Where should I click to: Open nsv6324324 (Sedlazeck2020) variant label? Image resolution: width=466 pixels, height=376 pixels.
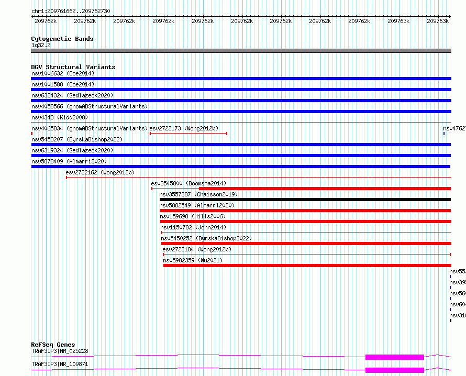(72, 95)
